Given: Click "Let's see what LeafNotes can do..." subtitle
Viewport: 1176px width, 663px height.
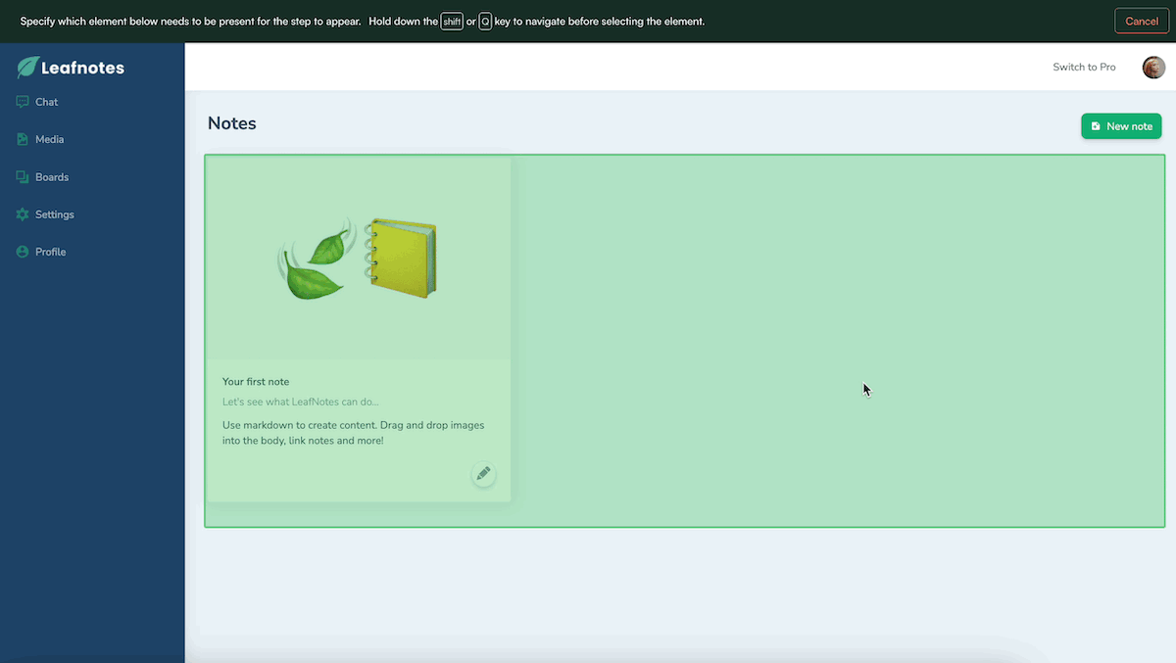Looking at the screenshot, I should tap(301, 402).
